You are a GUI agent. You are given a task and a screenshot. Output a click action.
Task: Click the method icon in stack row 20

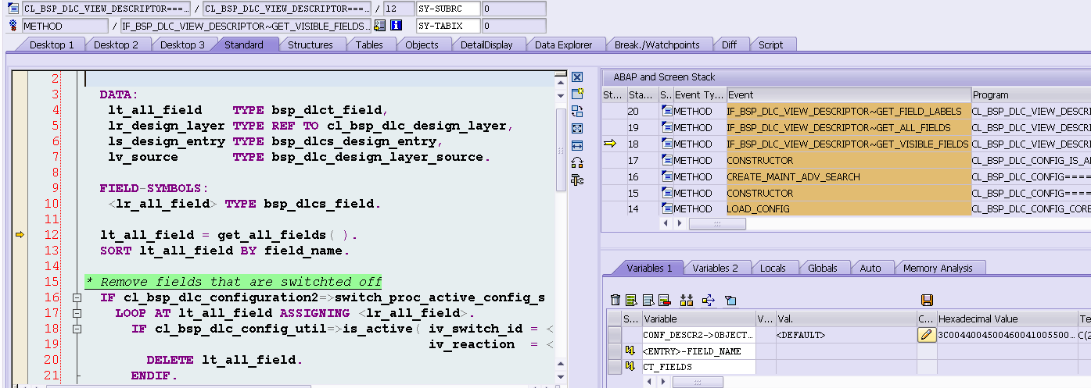[667, 111]
